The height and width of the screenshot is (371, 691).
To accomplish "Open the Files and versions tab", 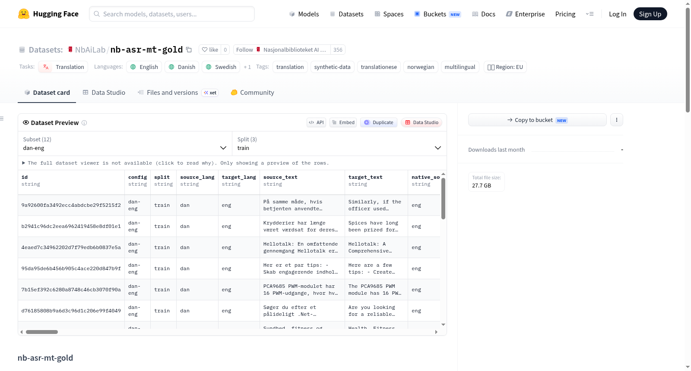I will pyautogui.click(x=178, y=93).
